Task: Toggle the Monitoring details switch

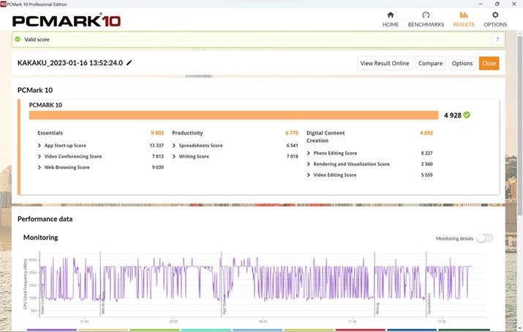Action: pos(484,238)
